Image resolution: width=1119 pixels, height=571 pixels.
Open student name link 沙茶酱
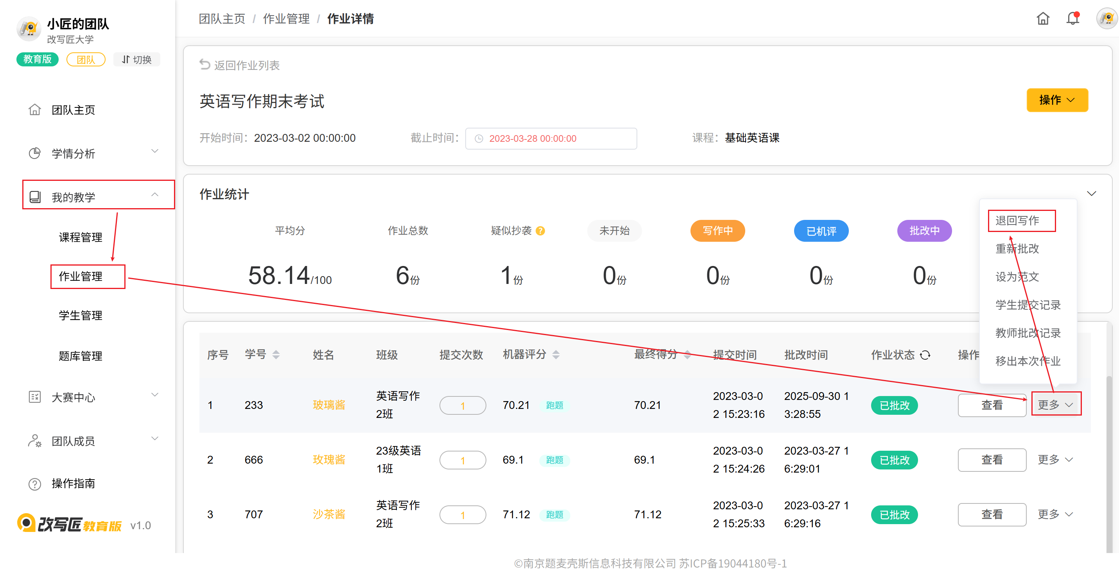pyautogui.click(x=328, y=514)
